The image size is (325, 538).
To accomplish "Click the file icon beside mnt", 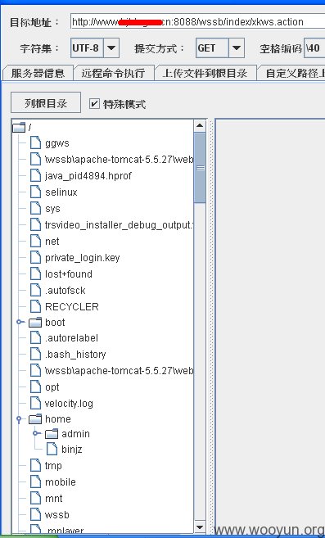I will point(35,498).
